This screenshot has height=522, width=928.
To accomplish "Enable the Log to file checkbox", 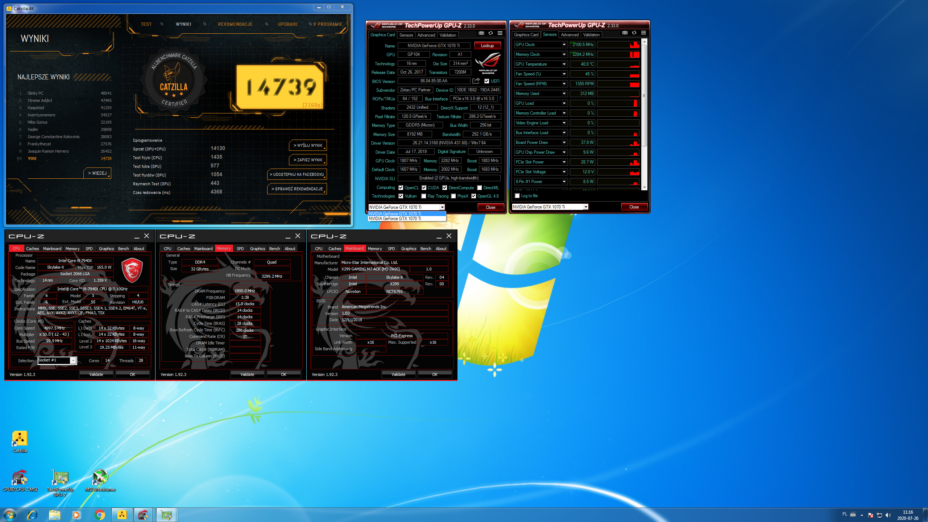I will pos(517,196).
